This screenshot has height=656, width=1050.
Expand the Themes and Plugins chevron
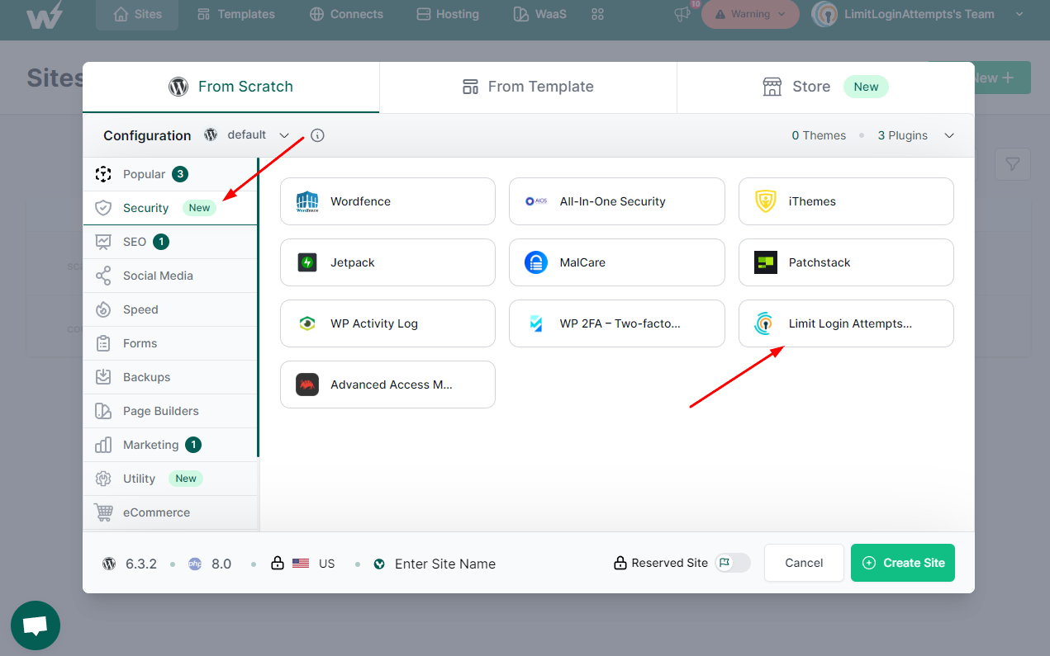click(949, 135)
